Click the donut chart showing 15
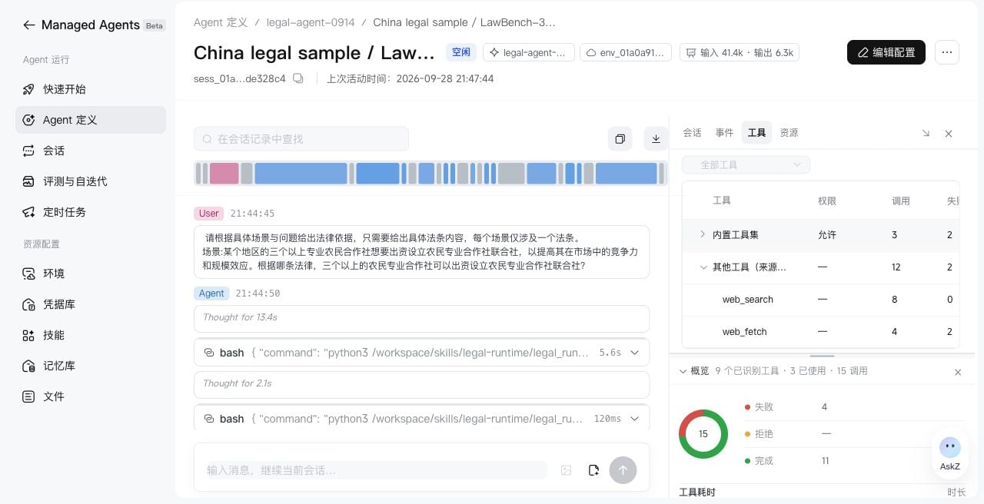The image size is (984, 504). click(703, 434)
